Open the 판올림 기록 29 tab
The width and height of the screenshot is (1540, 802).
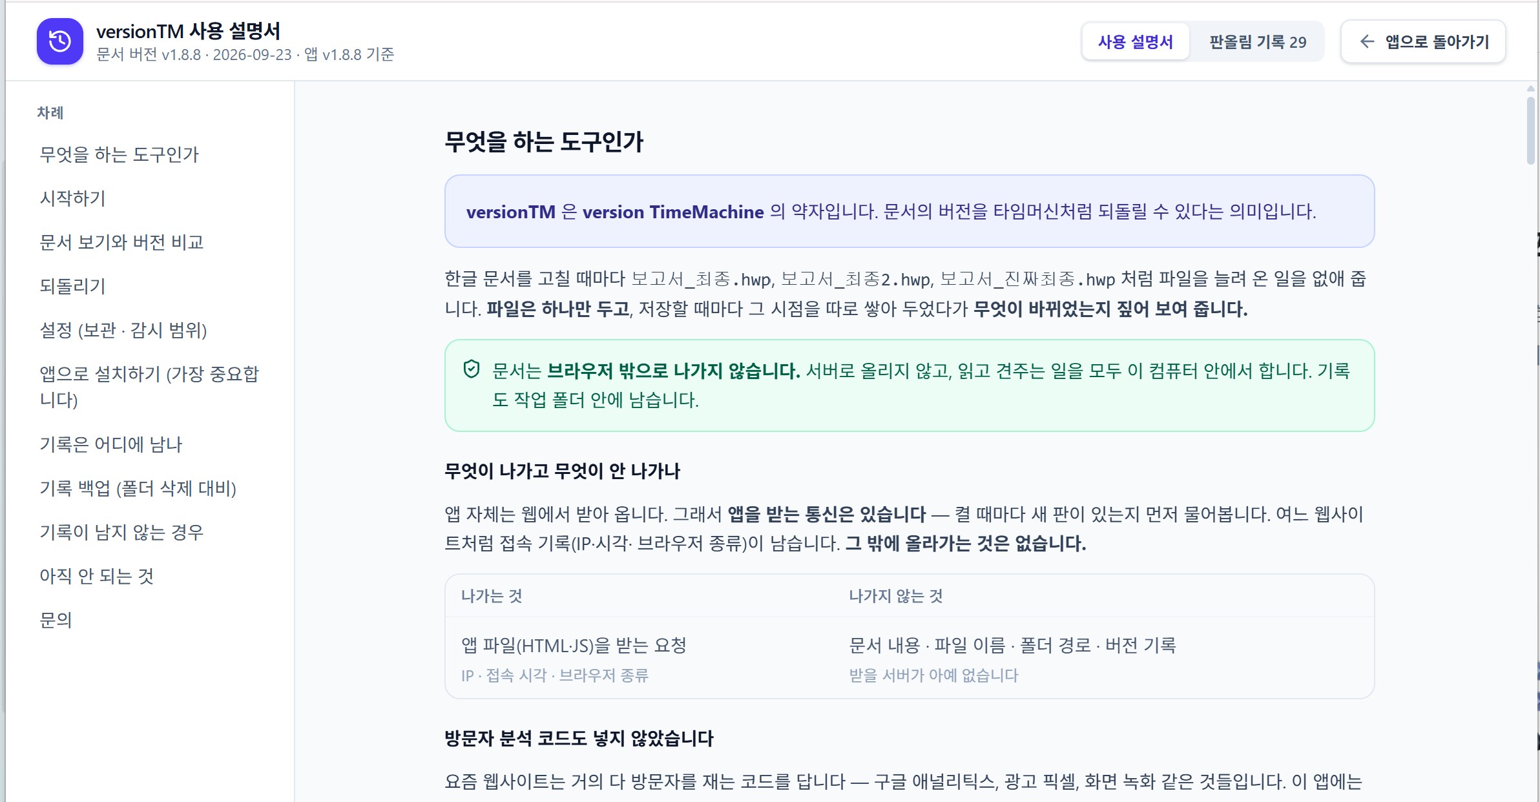(x=1257, y=42)
